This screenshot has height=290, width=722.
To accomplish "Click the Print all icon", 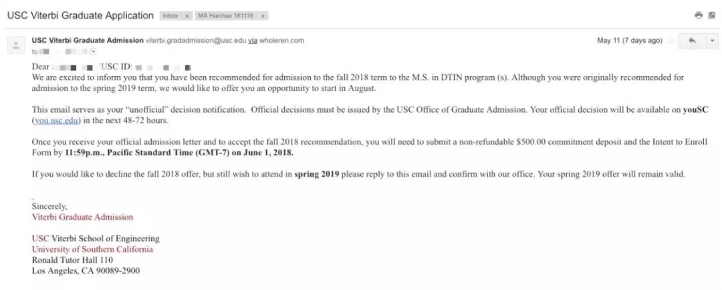I will 699,15.
